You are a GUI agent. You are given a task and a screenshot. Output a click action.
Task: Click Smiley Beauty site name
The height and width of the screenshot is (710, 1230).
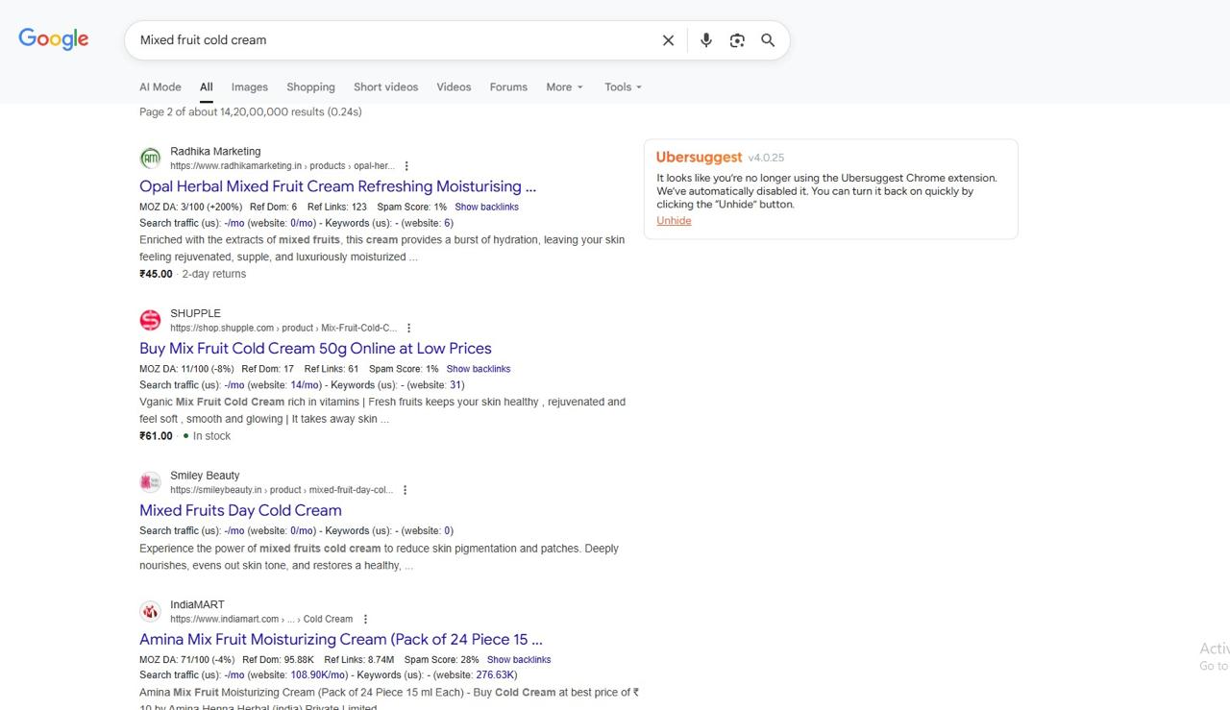[205, 475]
